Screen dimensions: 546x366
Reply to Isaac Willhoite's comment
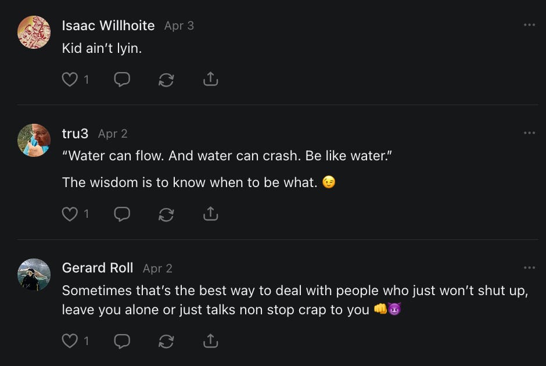point(122,80)
